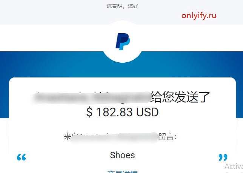
Task: Click the blue banner left of logo
Action: [51, 64]
